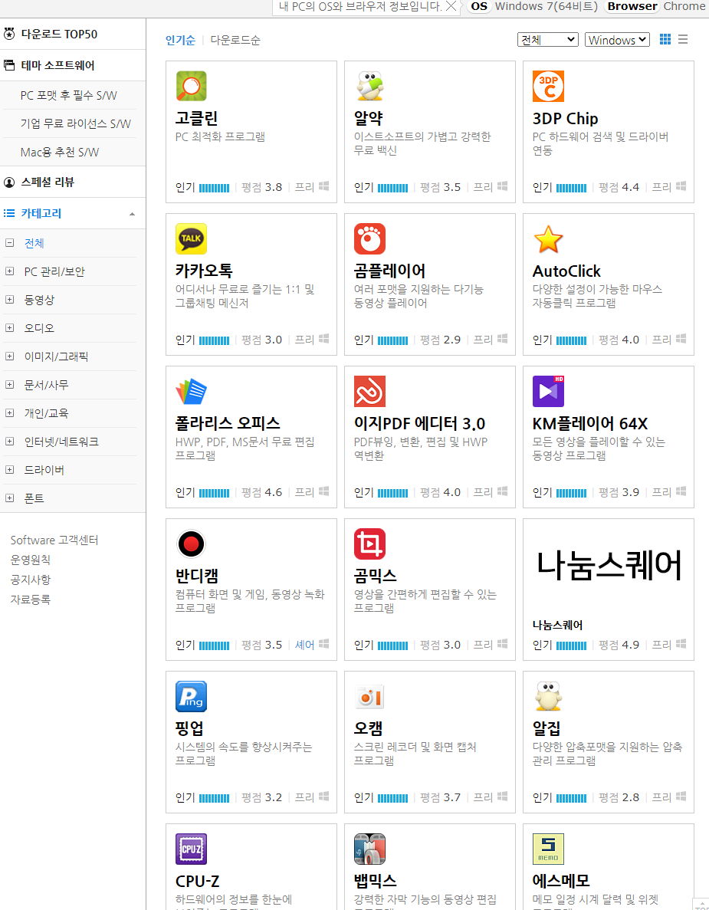Sort by 다운로드순 tab
Viewport: 709px width, 910px height.
(x=235, y=40)
